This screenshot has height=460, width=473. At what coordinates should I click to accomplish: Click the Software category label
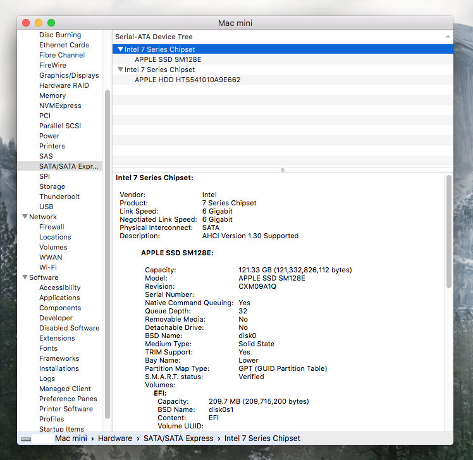[x=44, y=277]
